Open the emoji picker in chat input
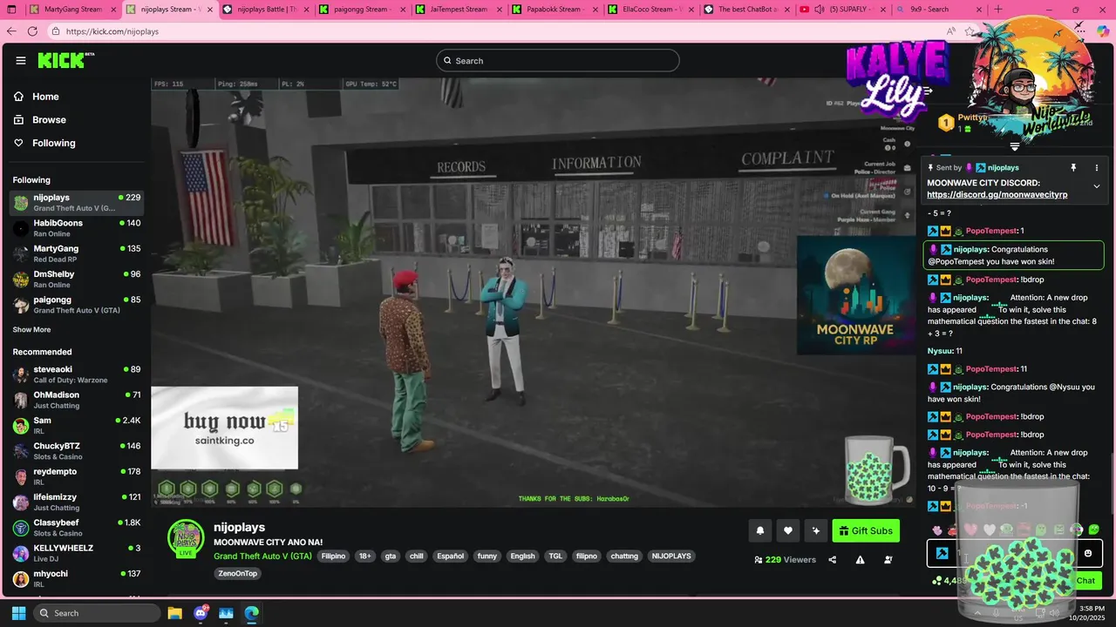The height and width of the screenshot is (627, 1116). (1087, 553)
